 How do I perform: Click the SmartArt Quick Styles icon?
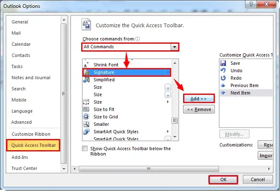click(x=87, y=132)
